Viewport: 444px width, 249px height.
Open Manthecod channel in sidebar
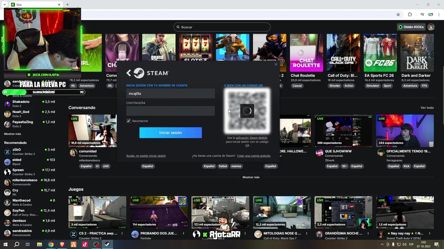pos(29,202)
